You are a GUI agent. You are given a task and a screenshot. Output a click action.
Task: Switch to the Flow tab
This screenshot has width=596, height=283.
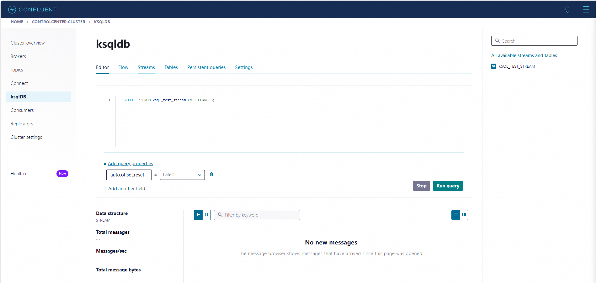tap(123, 67)
